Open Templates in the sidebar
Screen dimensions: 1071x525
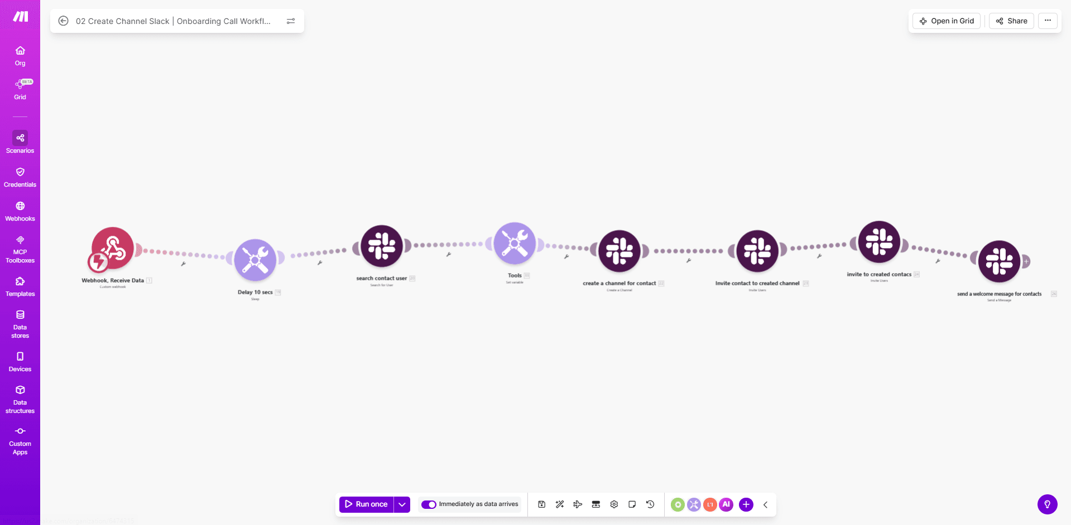20,286
